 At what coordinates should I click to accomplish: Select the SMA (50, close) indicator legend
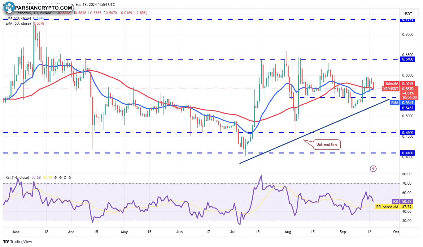click(18, 23)
